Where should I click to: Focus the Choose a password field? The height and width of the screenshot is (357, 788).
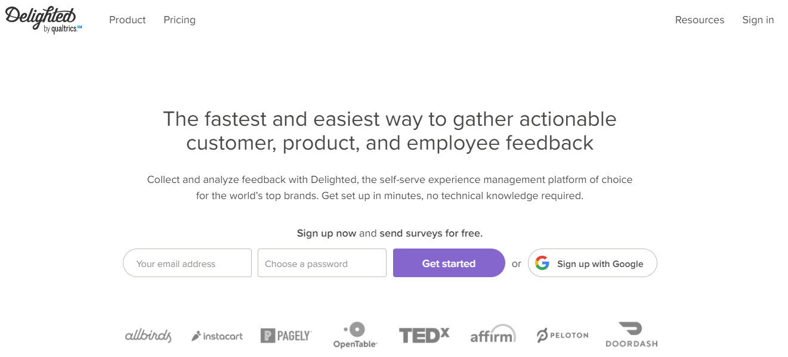tap(322, 263)
